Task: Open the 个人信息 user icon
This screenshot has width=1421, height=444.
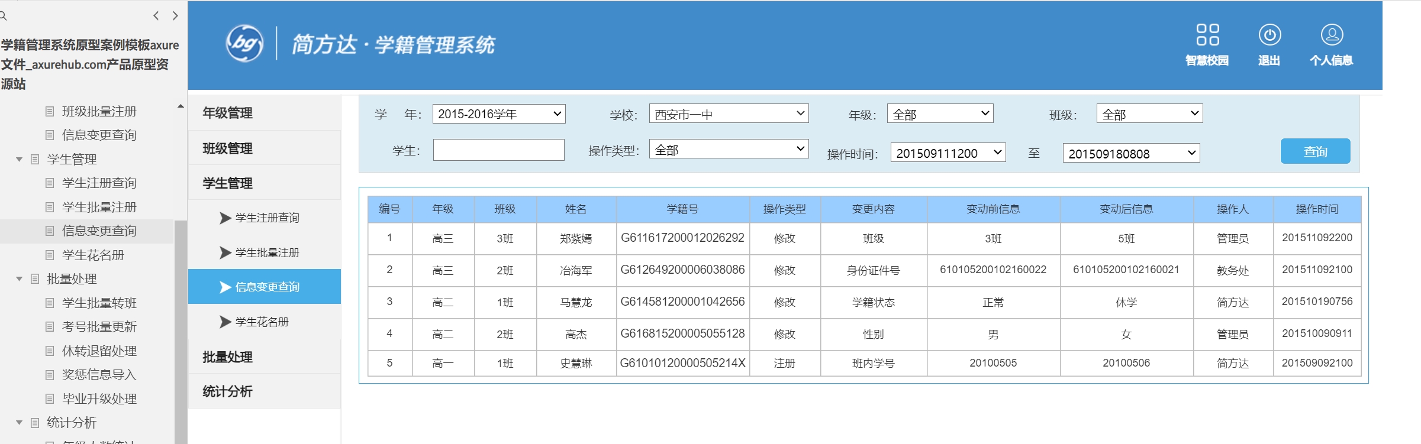Action: tap(1332, 35)
